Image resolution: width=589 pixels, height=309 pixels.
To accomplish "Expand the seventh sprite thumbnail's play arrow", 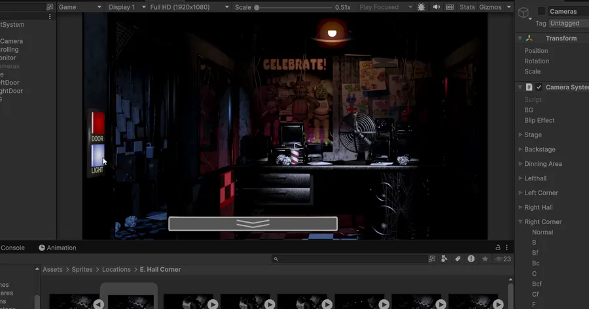I will click(x=441, y=304).
